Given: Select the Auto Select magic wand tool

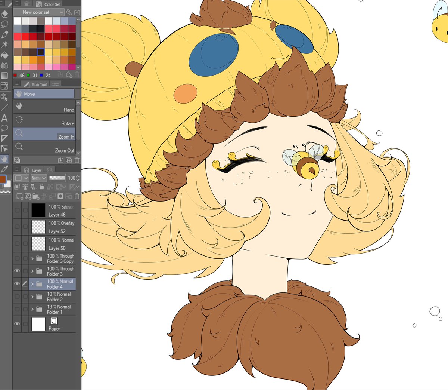Looking at the screenshot, I should tap(4, 44).
